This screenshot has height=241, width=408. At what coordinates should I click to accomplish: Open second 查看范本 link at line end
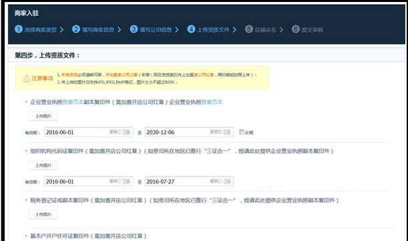point(212,102)
